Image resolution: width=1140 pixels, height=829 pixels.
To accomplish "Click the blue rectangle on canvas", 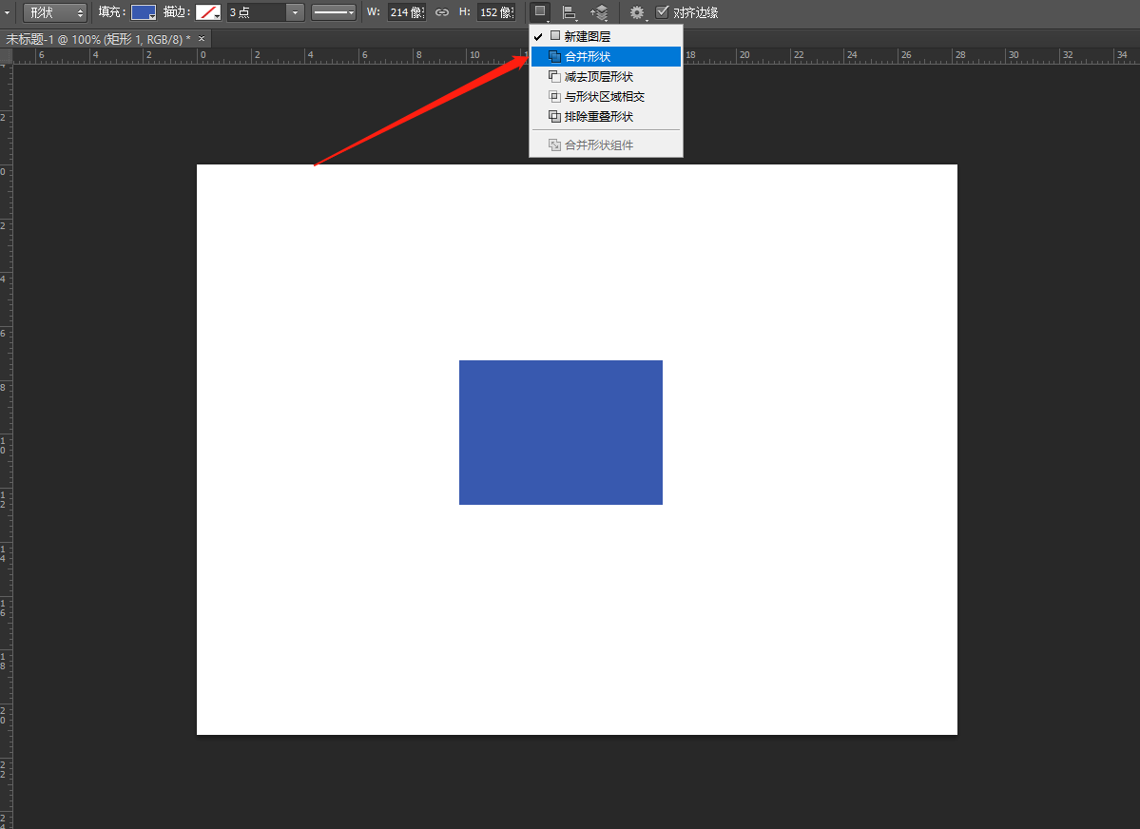I will tap(560, 433).
